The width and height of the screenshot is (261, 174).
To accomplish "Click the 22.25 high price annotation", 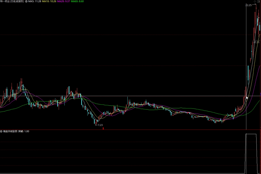I will (x=248, y=5).
